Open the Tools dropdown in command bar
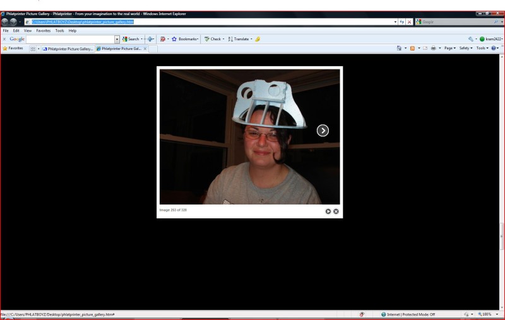 (x=482, y=48)
